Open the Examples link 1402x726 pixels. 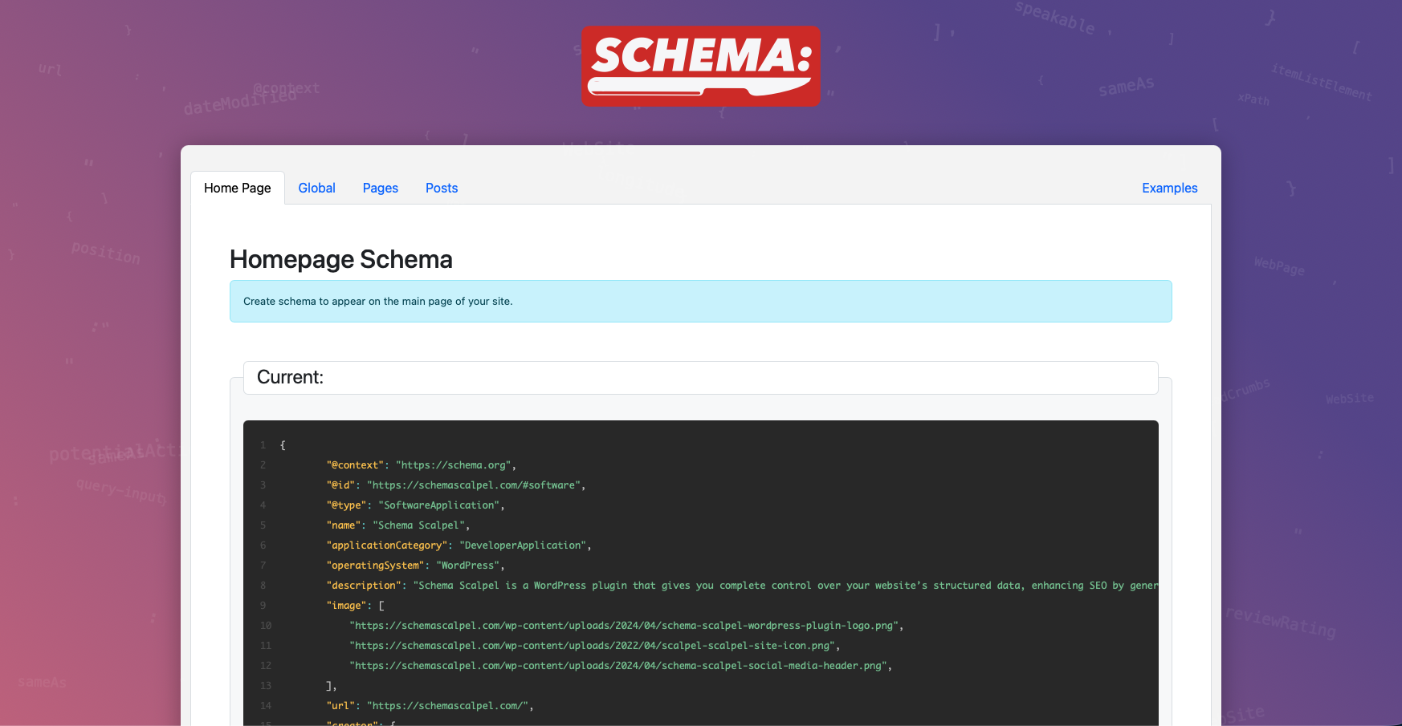1169,188
